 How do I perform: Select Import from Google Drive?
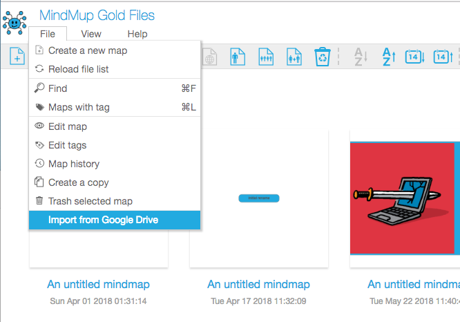click(104, 220)
